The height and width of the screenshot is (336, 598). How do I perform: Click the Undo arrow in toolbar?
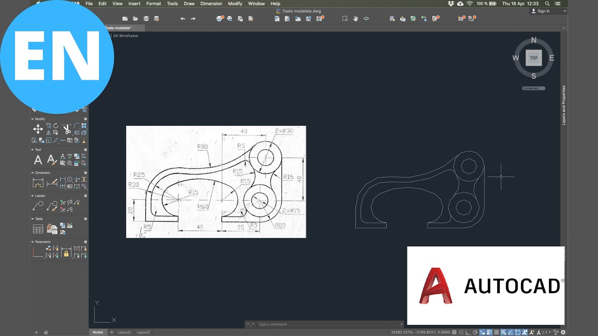click(x=183, y=19)
